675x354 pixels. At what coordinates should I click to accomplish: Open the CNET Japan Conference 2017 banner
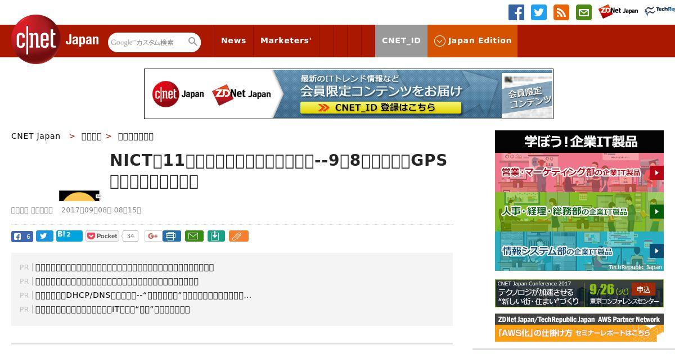[579, 293]
